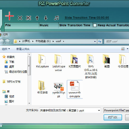This screenshot has width=129, height=129.
Task: Move file down with the down arrow
Action: 46,18
